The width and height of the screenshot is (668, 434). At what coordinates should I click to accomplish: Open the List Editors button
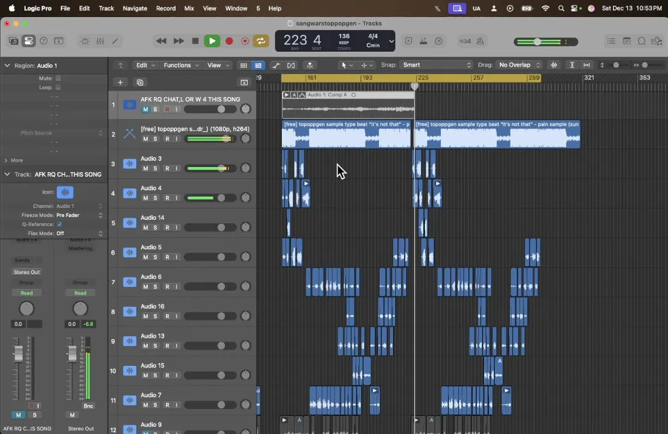[611, 42]
